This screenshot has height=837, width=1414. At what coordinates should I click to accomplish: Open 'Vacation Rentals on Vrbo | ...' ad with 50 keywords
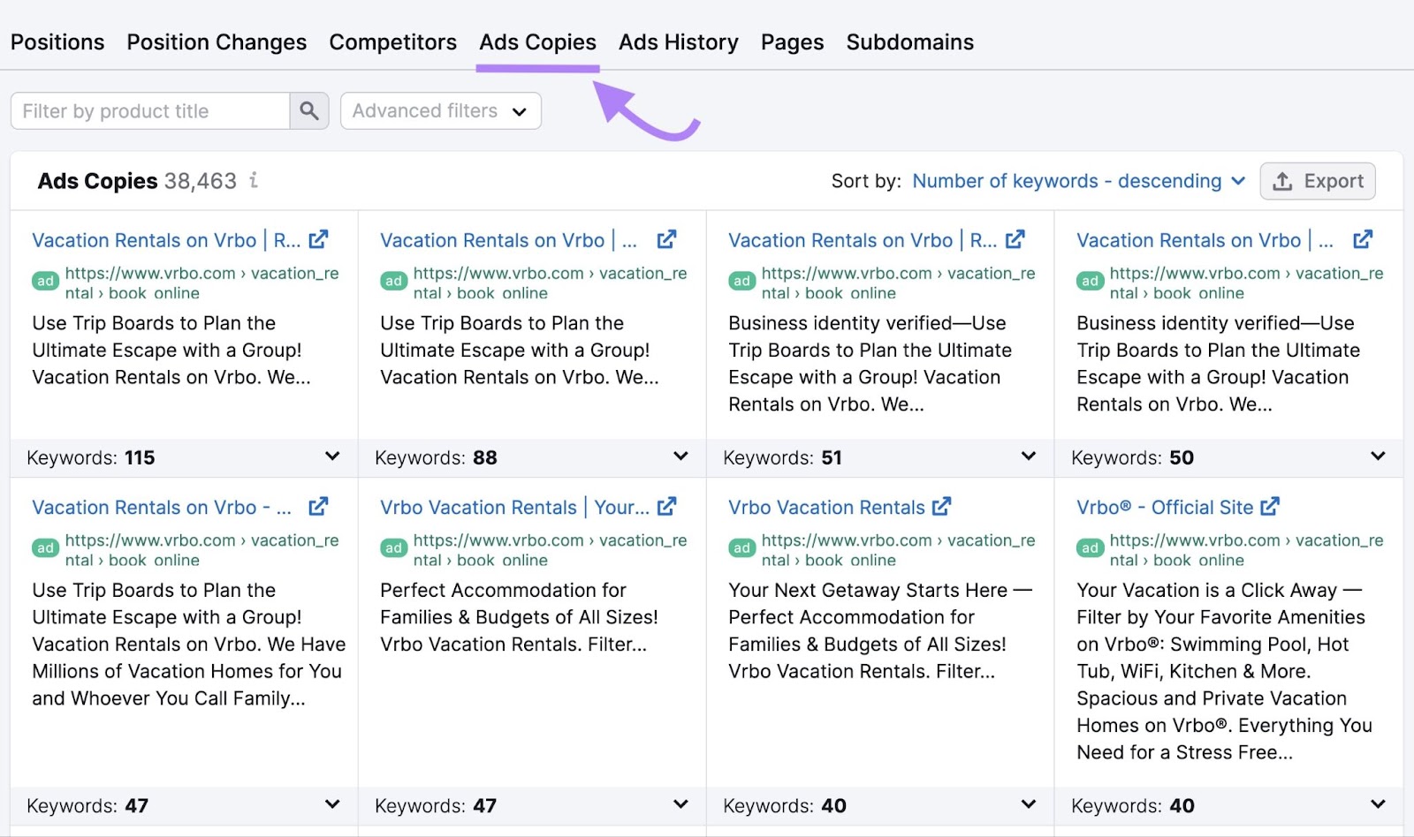pos(1205,240)
